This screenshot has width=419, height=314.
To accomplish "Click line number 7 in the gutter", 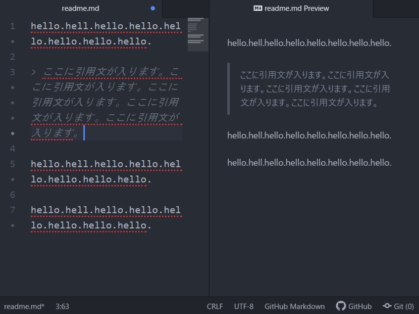I will pyautogui.click(x=12, y=210).
